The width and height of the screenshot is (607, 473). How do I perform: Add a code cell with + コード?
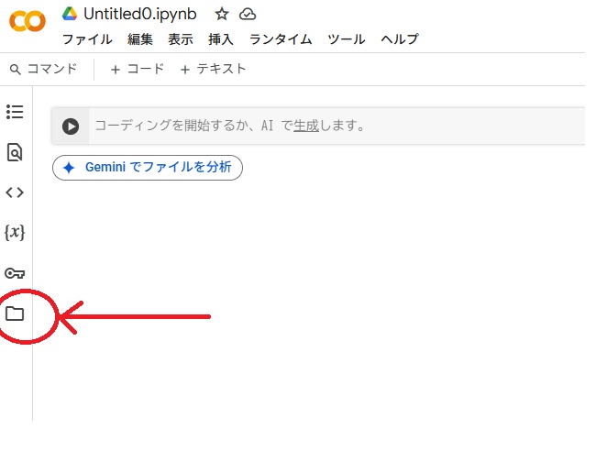137,69
